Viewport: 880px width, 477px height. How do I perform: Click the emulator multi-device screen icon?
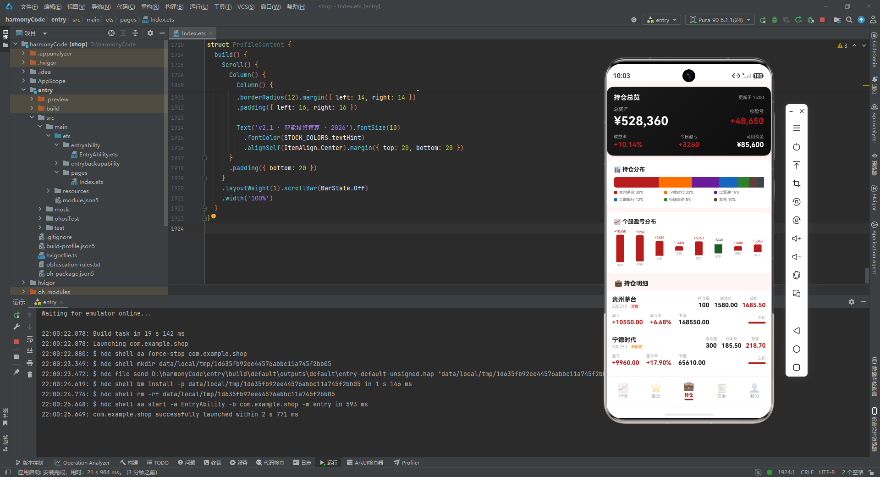point(797,294)
